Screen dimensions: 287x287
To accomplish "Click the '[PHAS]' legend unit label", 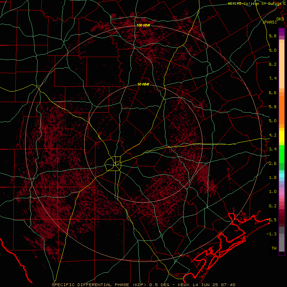I will (269, 22).
